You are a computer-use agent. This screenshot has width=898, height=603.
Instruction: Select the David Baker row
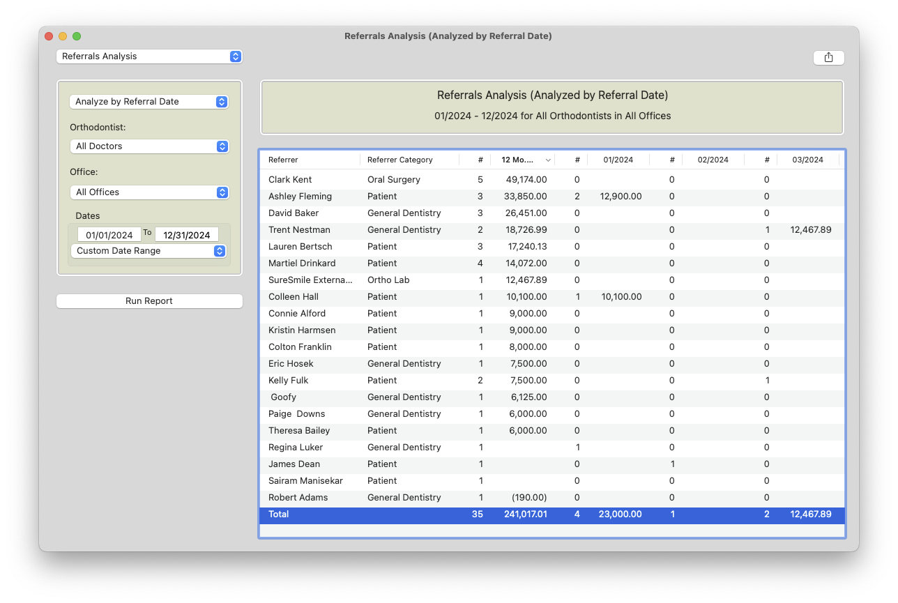[x=552, y=213]
